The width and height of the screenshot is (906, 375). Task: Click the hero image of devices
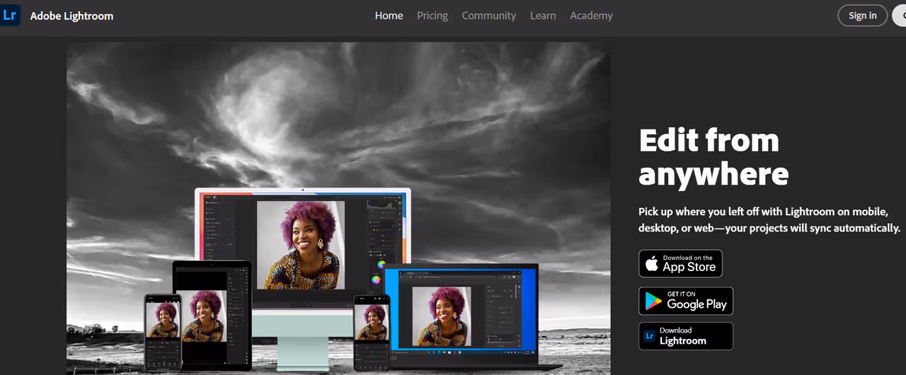tap(338, 208)
